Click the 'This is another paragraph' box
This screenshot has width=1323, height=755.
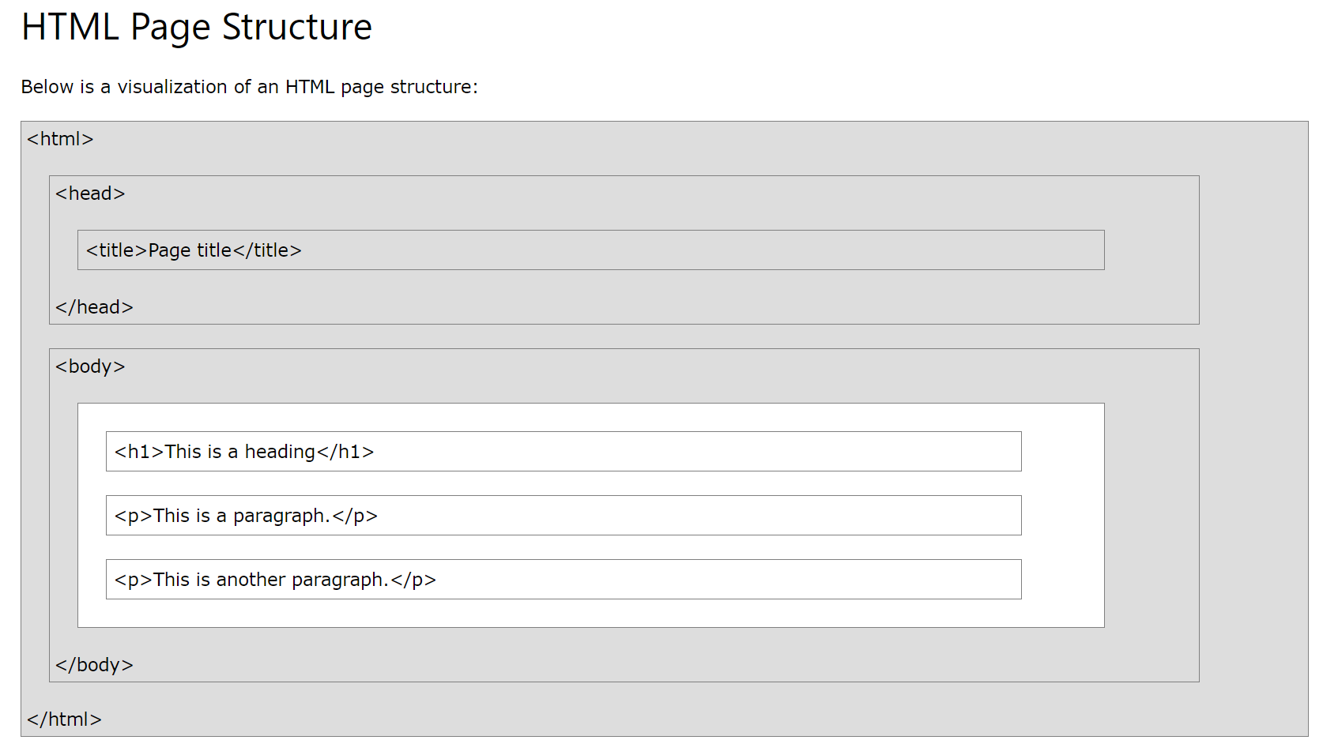pos(563,580)
